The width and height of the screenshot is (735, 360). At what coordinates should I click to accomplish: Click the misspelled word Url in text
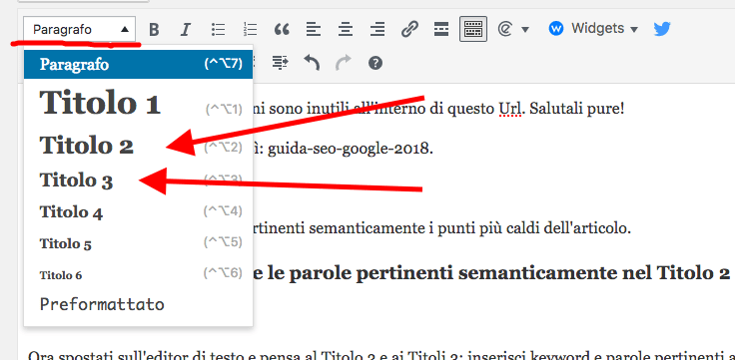(x=509, y=109)
